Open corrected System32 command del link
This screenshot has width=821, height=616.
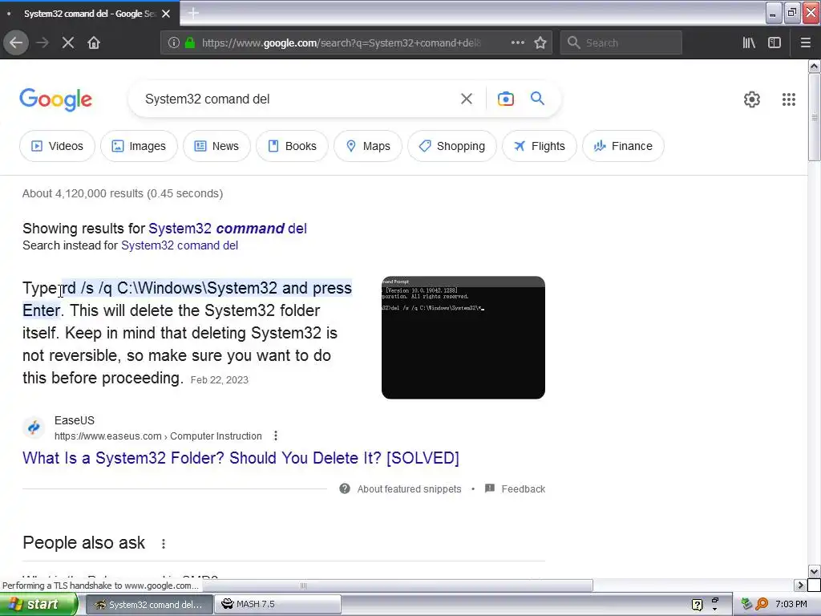point(228,229)
